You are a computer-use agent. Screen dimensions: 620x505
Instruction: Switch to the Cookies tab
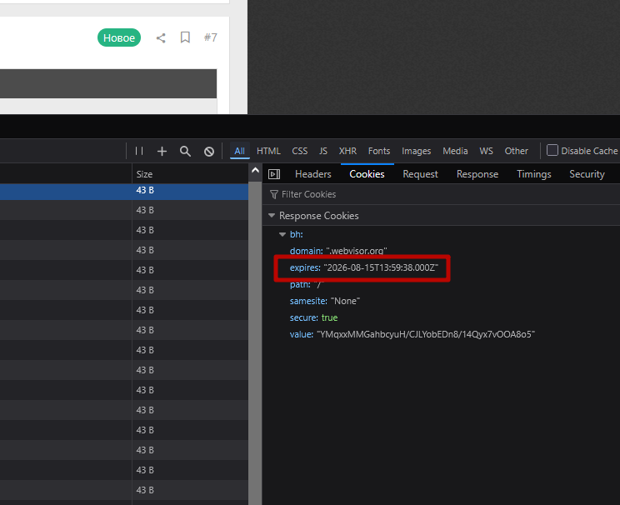point(367,174)
